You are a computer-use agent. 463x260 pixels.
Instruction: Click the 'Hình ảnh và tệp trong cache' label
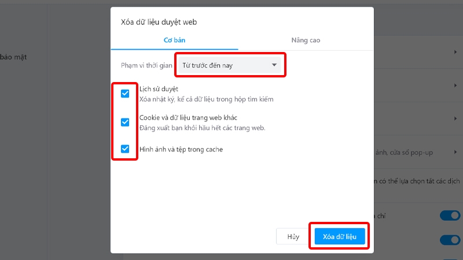point(181,149)
